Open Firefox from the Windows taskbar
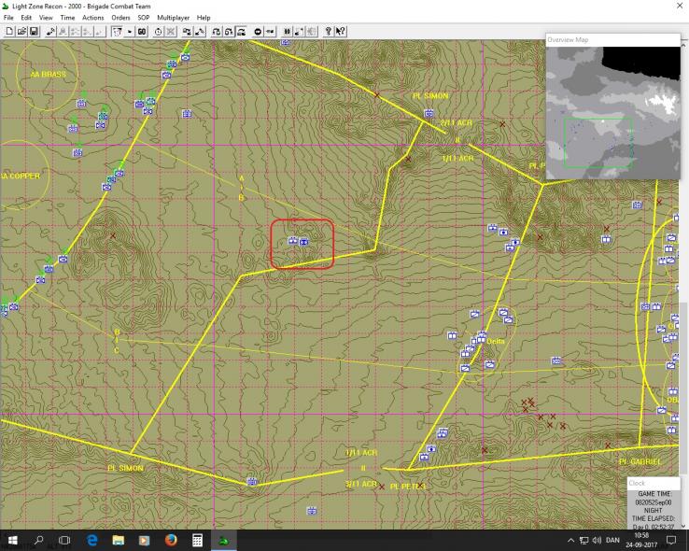Viewport: 689px width, 551px height. [x=171, y=541]
